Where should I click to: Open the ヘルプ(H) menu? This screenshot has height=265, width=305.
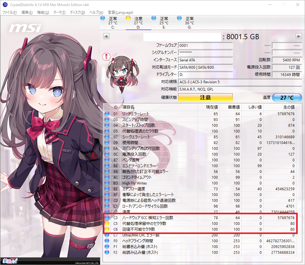point(96,12)
